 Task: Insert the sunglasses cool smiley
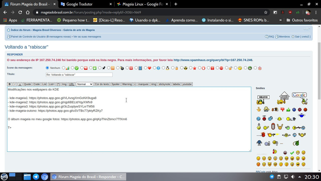(286, 158)
